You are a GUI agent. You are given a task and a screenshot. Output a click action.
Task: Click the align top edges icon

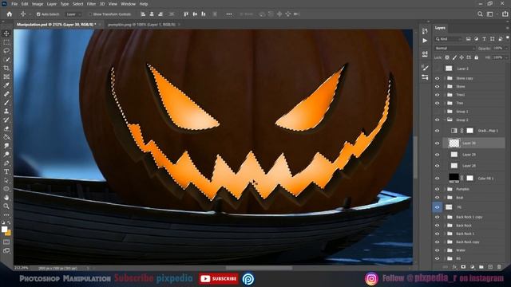(186, 14)
